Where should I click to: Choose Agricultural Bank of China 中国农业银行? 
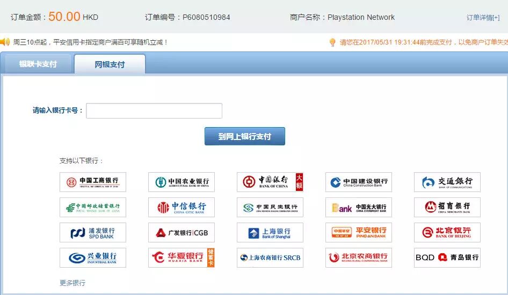pos(182,182)
